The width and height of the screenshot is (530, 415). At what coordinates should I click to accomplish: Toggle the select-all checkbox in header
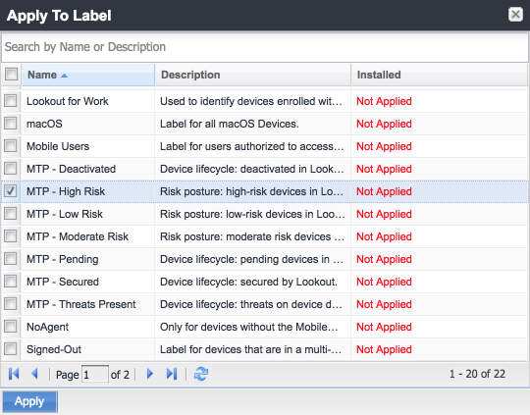pos(11,74)
